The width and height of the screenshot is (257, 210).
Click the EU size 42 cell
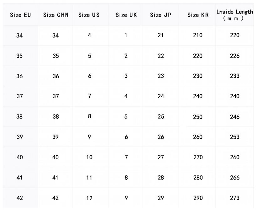pos(19,198)
